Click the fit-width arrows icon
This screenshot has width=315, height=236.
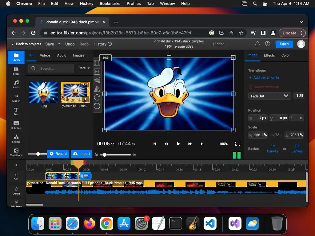tap(97, 72)
